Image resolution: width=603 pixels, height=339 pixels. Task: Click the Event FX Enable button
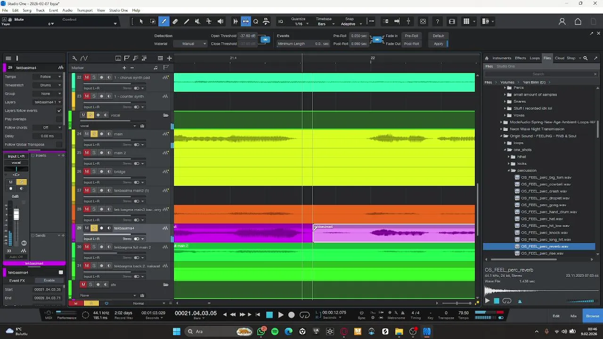point(49,281)
